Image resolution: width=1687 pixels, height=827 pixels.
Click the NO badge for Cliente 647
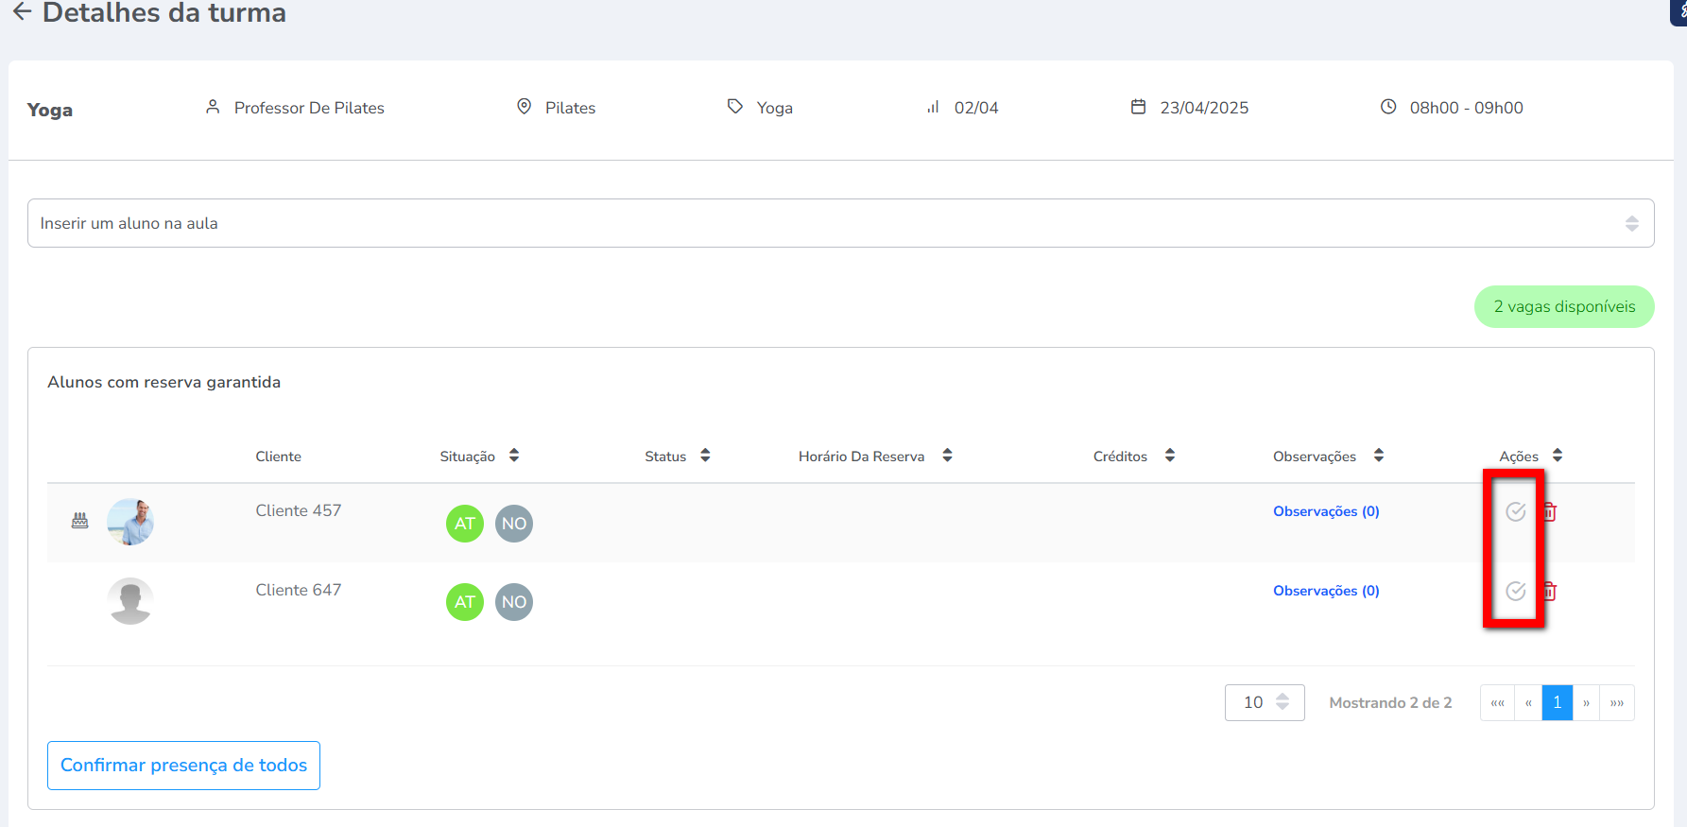point(514,602)
